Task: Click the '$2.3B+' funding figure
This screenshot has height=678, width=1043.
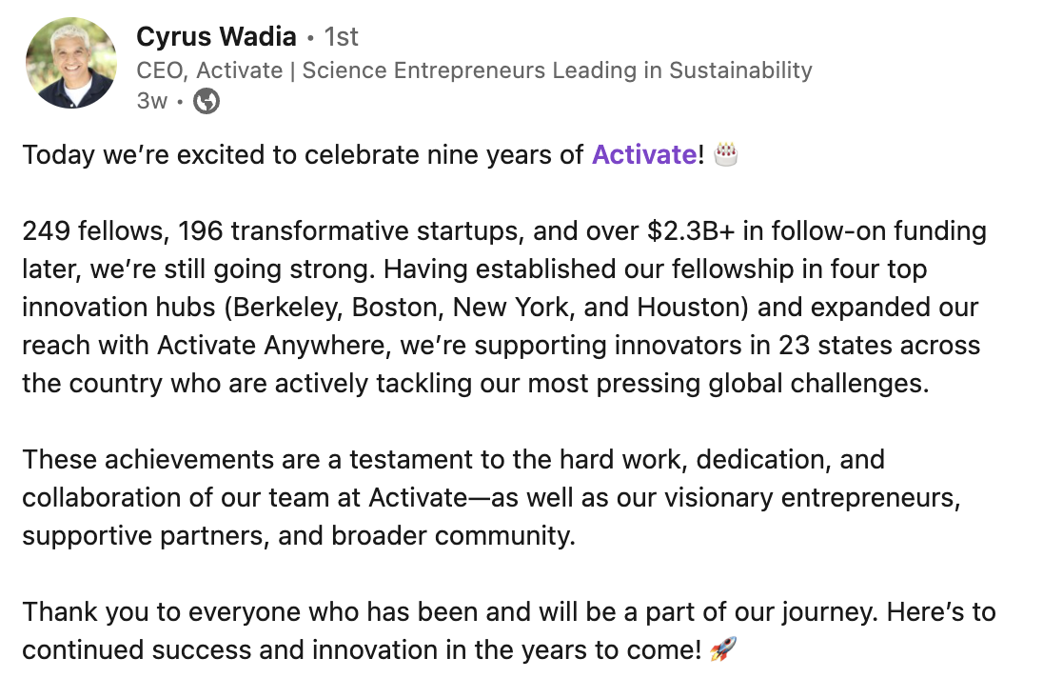Action: click(x=691, y=231)
